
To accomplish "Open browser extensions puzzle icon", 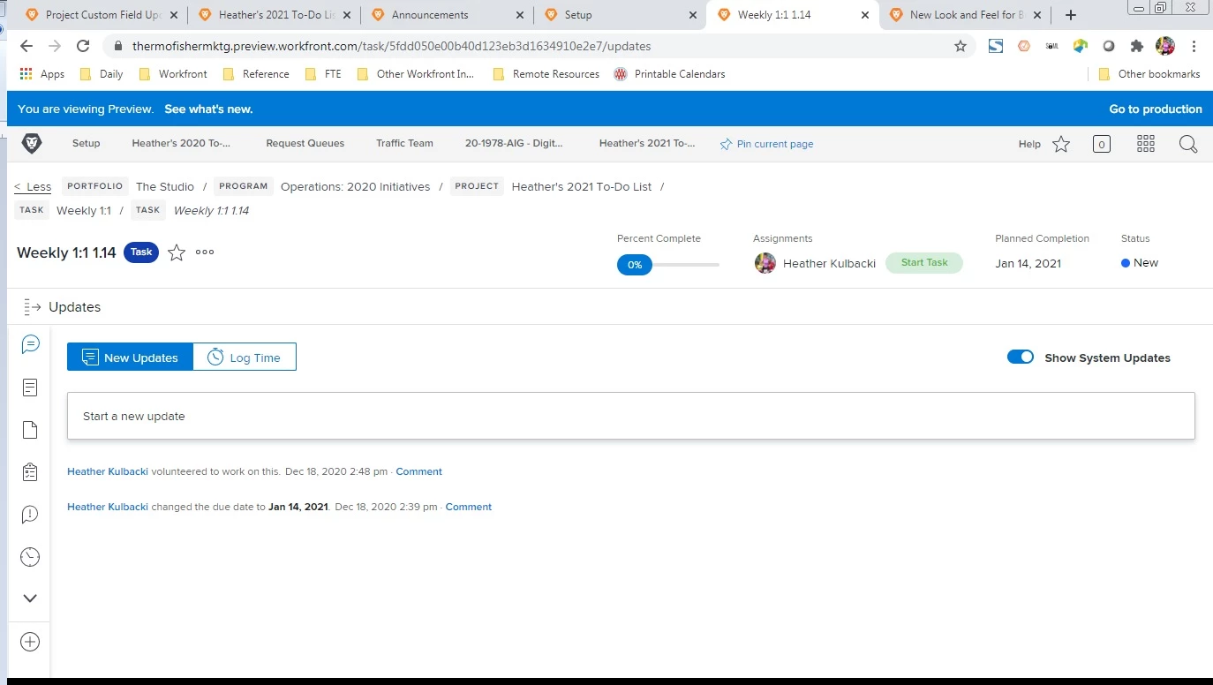I will click(x=1137, y=46).
